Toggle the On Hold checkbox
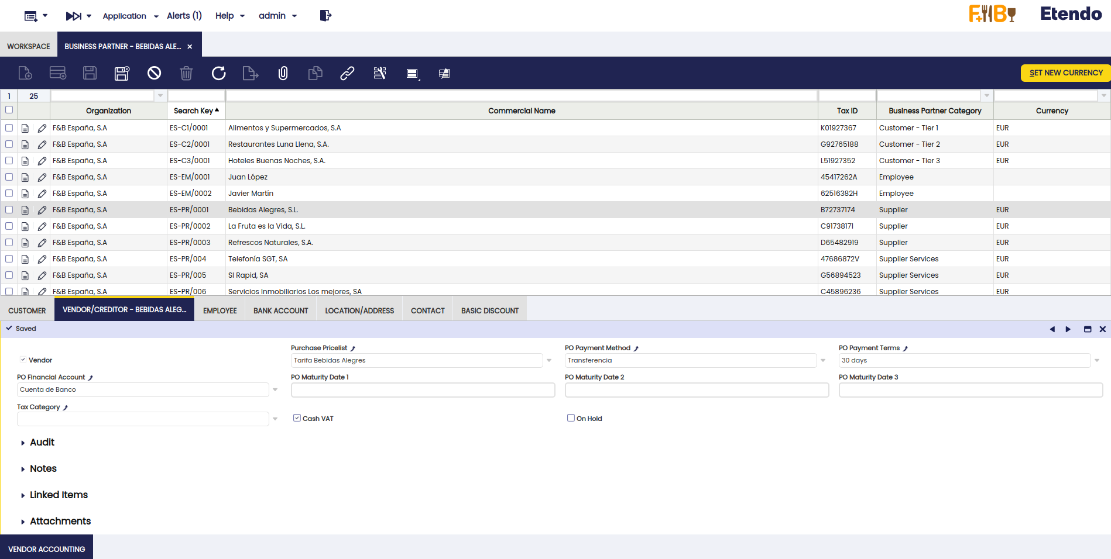The width and height of the screenshot is (1111, 559). coord(571,418)
